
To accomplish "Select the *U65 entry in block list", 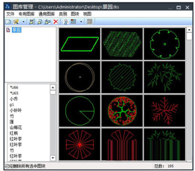I will pyautogui.click(x=14, y=93).
